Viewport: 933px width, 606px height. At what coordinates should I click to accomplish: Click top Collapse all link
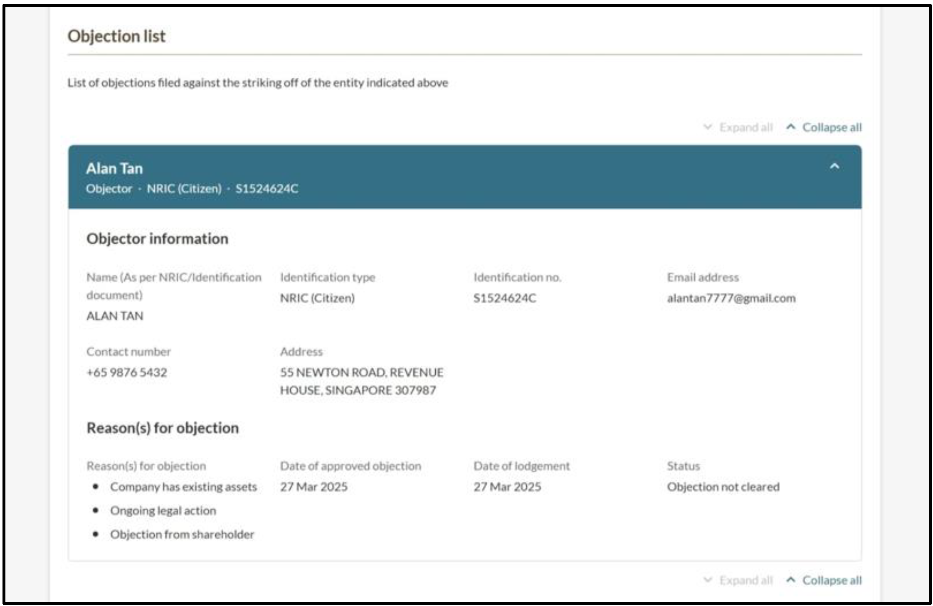point(831,127)
